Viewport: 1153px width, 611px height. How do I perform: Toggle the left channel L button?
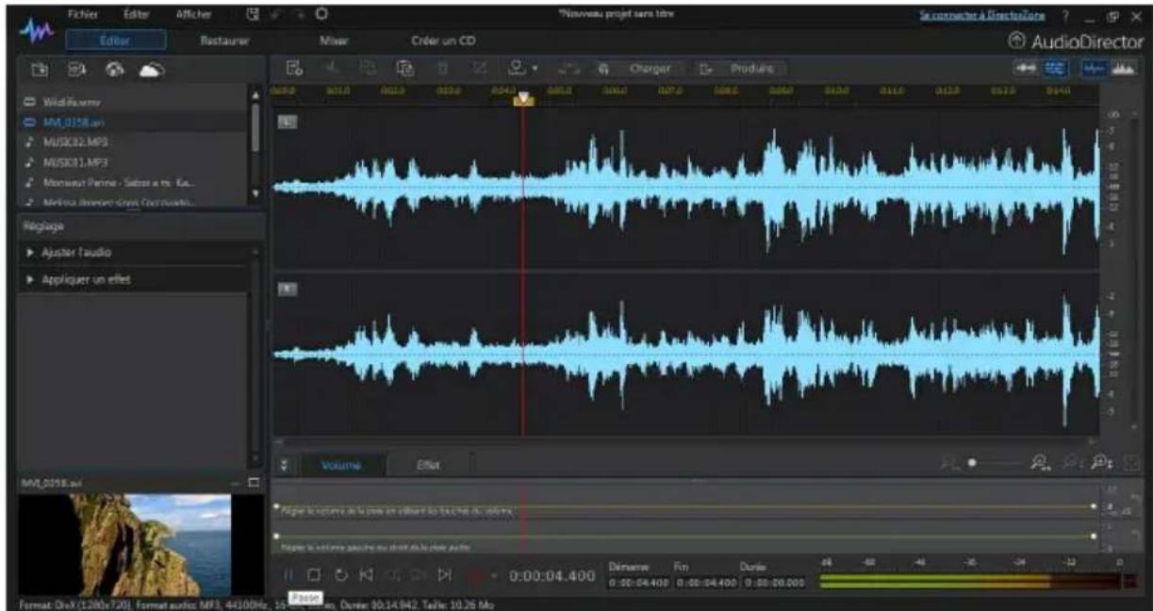point(286,122)
